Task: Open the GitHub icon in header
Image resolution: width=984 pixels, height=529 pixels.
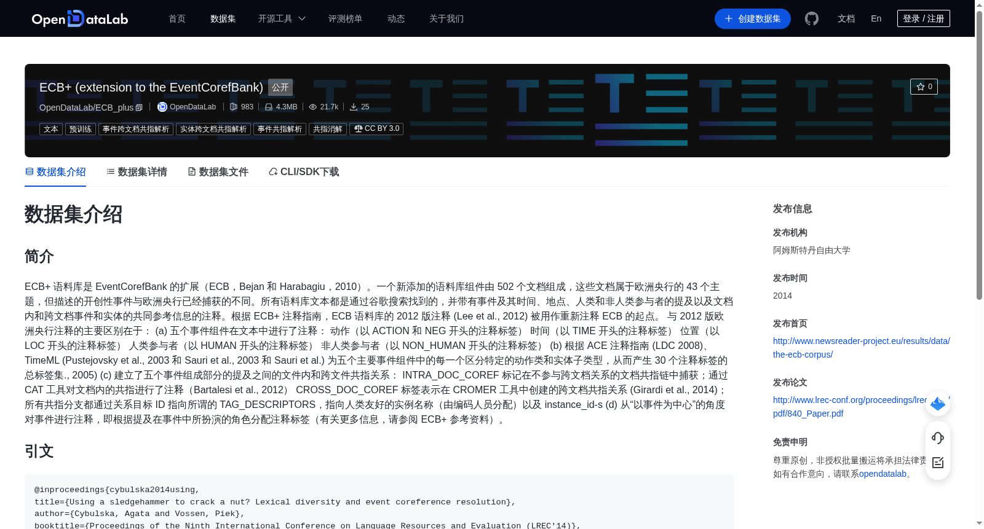Action: [x=812, y=18]
